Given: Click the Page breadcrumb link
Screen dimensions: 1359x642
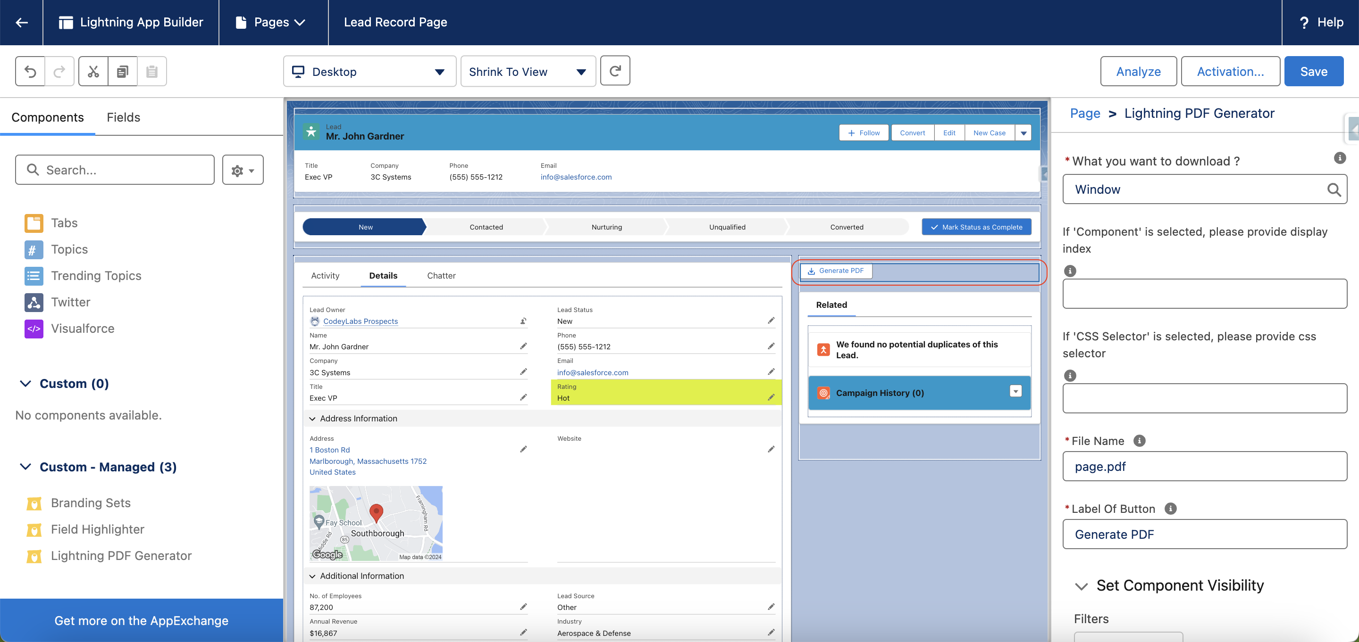Looking at the screenshot, I should click(1085, 113).
